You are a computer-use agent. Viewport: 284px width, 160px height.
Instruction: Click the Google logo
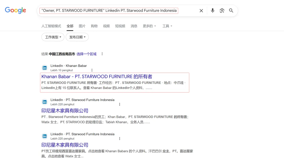click(x=15, y=10)
